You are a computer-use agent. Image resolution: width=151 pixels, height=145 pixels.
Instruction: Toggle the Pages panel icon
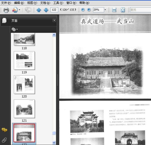click(4, 20)
